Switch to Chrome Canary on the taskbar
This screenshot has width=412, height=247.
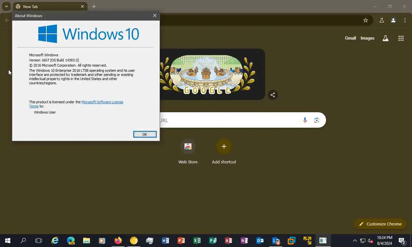[134, 241]
